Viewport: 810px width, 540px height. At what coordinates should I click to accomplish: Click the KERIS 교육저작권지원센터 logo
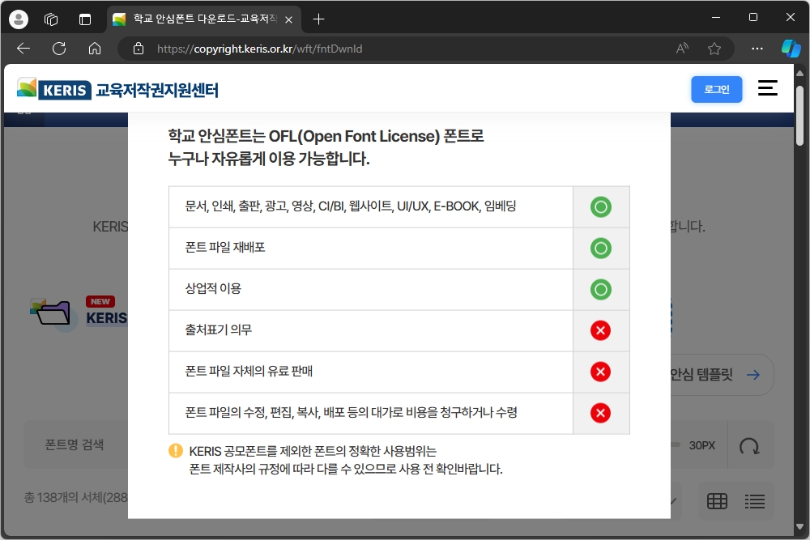(117, 89)
